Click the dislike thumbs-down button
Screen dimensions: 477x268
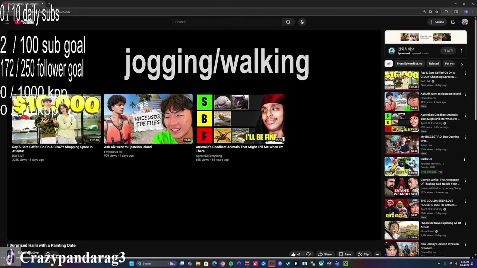pos(309,254)
